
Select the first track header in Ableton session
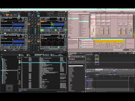pyautogui.click(x=93, y=14)
